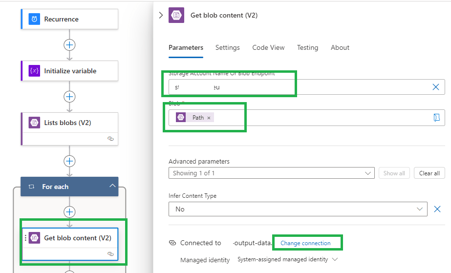Click the Initialize variable curly-braces icon
Image resolution: width=451 pixels, height=273 pixels.
34,71
